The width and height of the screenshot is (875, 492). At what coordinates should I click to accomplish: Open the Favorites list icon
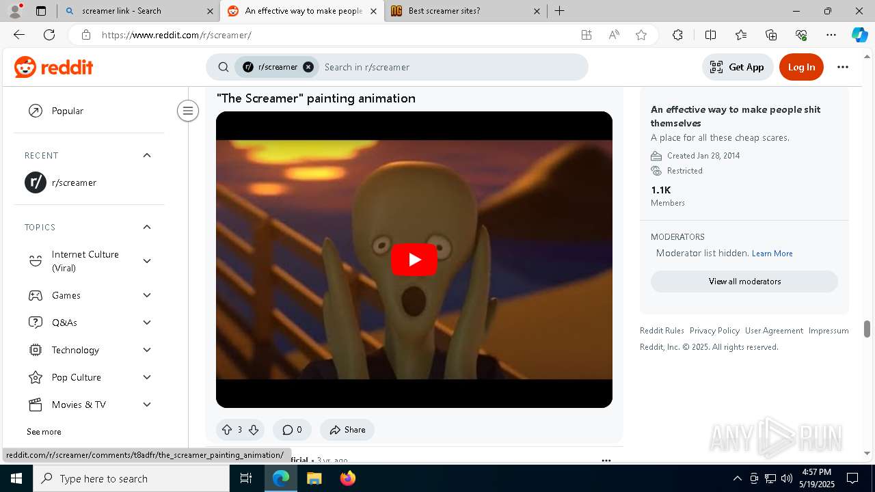pos(741,35)
